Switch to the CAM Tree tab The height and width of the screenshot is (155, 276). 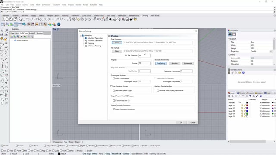coord(24,33)
